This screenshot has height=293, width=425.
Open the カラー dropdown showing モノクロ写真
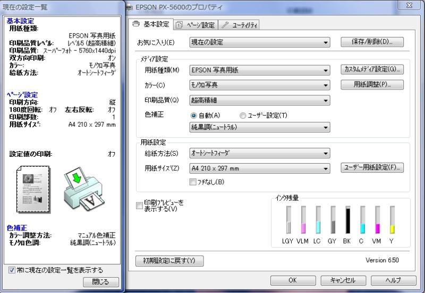(x=260, y=85)
